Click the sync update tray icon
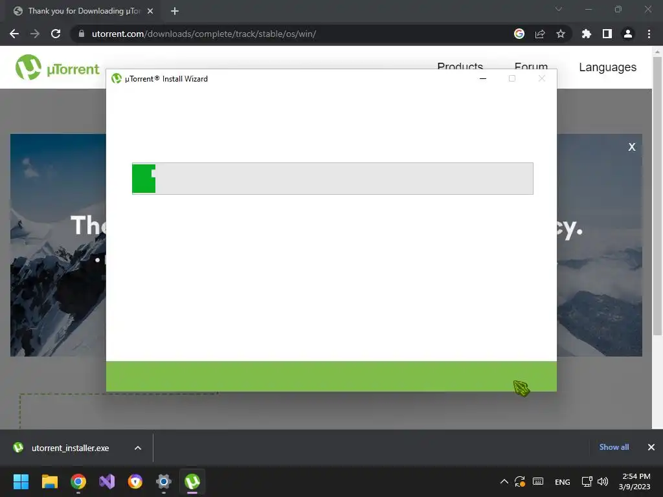Viewport: 663px width, 497px height. 520,481
